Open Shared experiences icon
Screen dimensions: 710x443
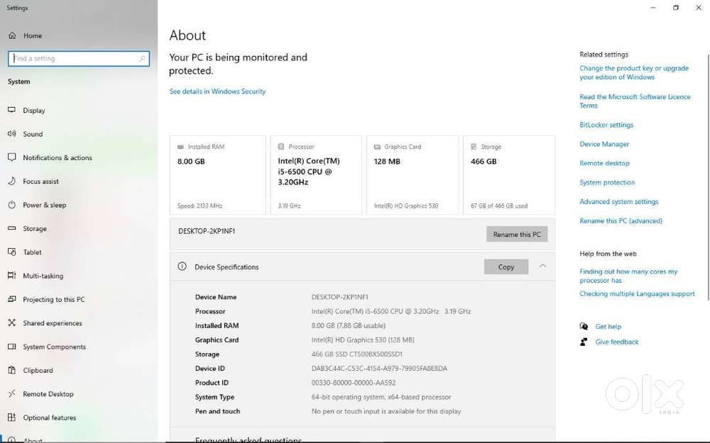click(11, 323)
